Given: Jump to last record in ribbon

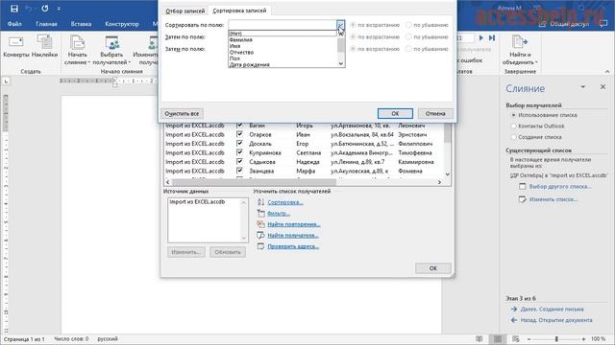Looking at the screenshot, I should (492, 38).
